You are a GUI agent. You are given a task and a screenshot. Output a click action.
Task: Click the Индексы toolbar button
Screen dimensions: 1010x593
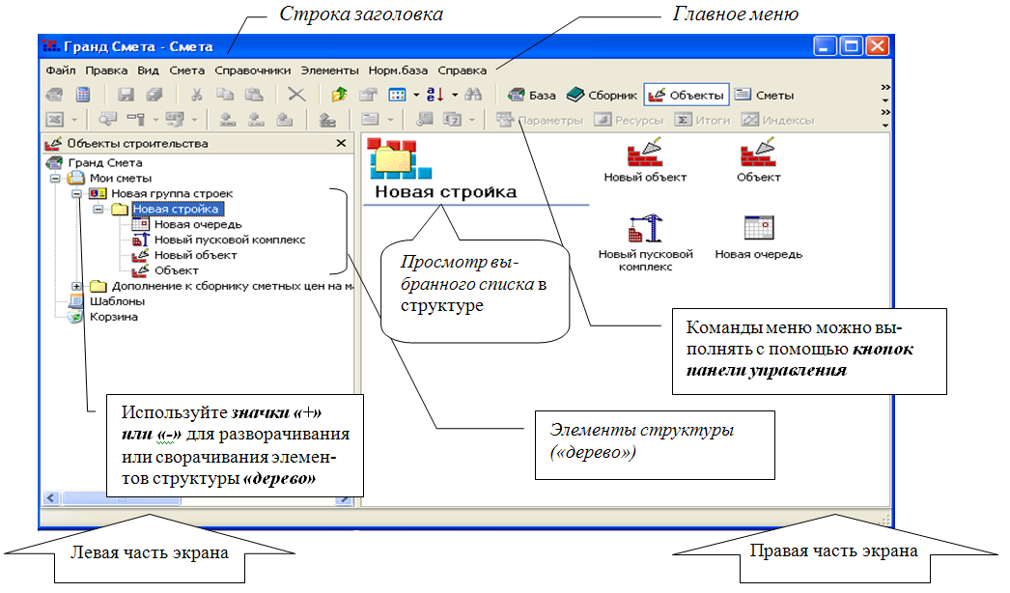(777, 120)
